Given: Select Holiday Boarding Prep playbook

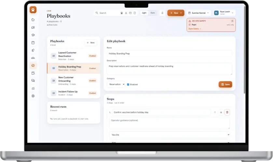Looking at the screenshot, I should pos(74,68).
